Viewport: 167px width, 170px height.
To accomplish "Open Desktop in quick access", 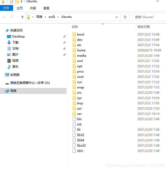I will click(x=18, y=37).
